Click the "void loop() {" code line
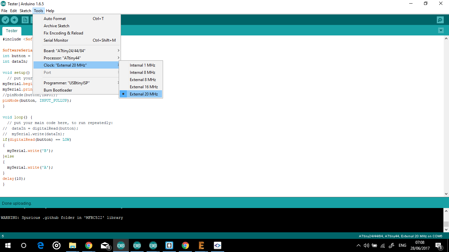Viewport: 449px width, 252px height. tap(17, 117)
